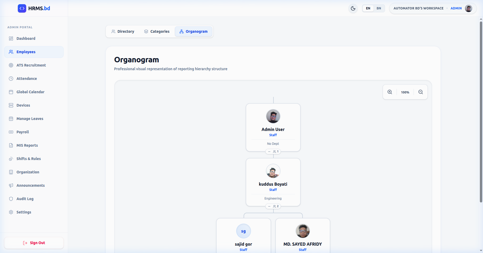Open Attendance page

click(x=34, y=79)
